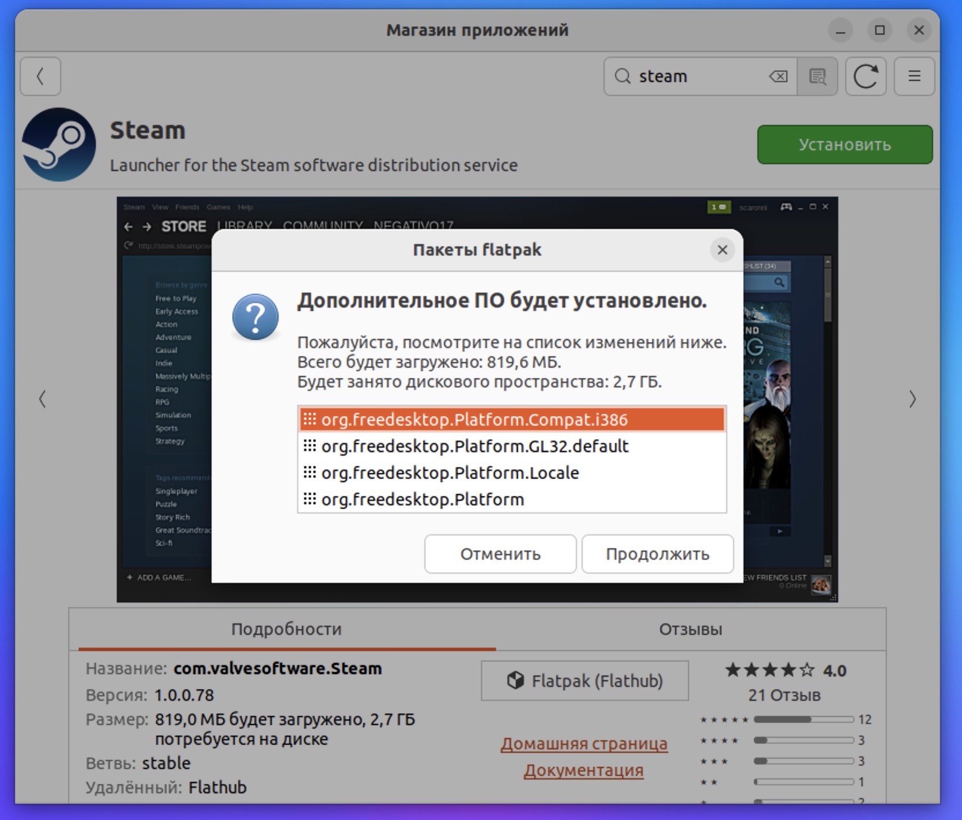
Task: Show previous screenshot with left chevron
Action: click(x=42, y=399)
